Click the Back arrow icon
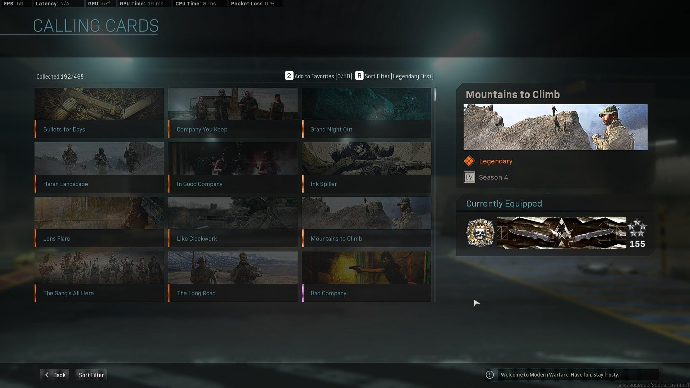690x388 pixels. [47, 375]
